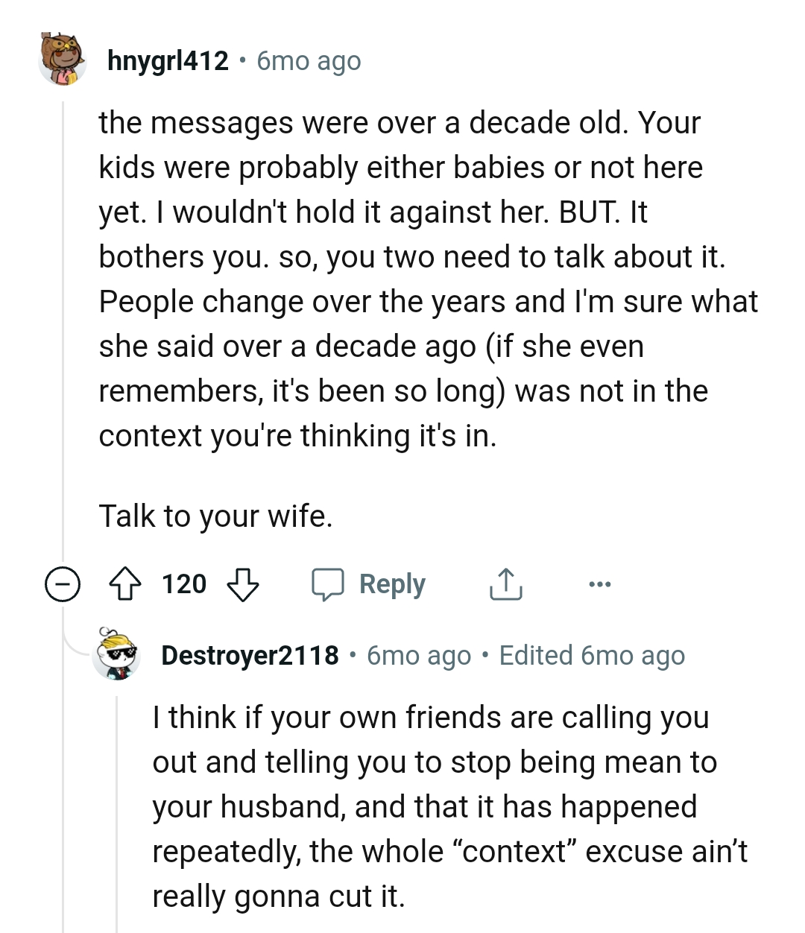
Task: Collapse hnygrl412's comment thread with minus button
Action: 63,584
